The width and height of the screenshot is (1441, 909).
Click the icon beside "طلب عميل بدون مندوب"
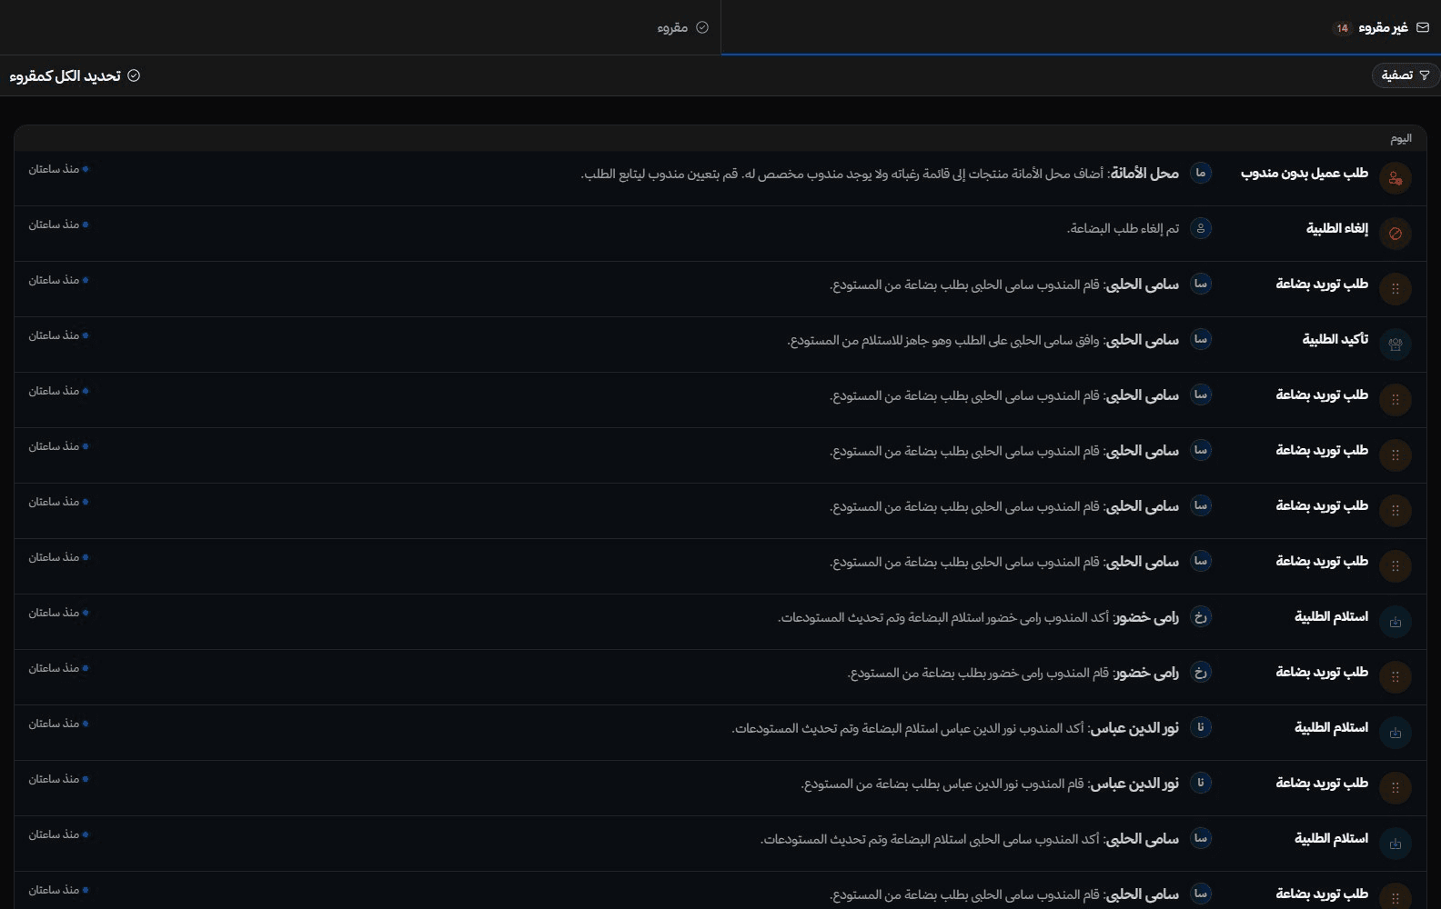[x=1395, y=178]
